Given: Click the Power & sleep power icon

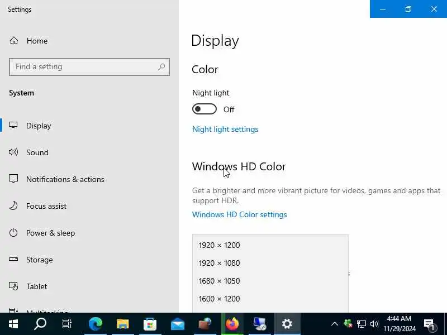Looking at the screenshot, I should [13, 232].
